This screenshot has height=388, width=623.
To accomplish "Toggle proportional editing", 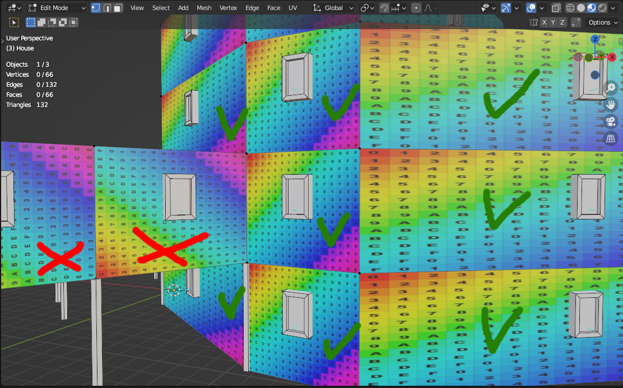I will tap(416, 8).
